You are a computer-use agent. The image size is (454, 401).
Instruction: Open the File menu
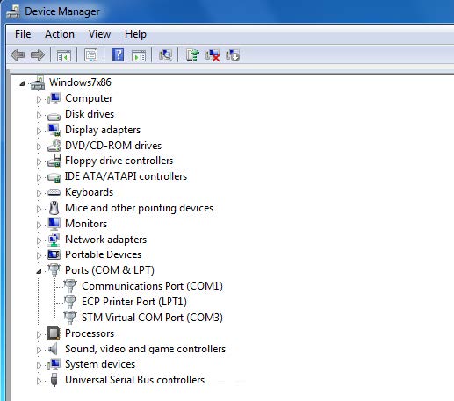click(x=23, y=34)
